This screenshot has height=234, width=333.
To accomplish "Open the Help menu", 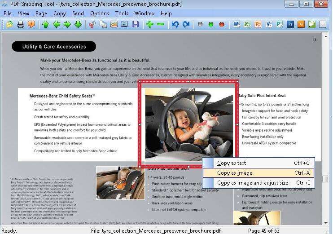I will 166,13.
